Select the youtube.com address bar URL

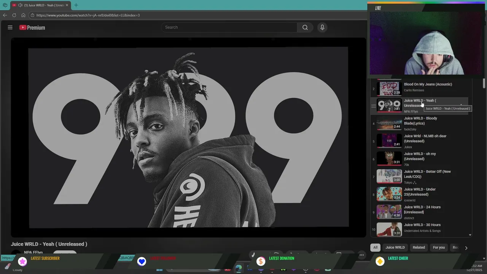click(x=88, y=15)
